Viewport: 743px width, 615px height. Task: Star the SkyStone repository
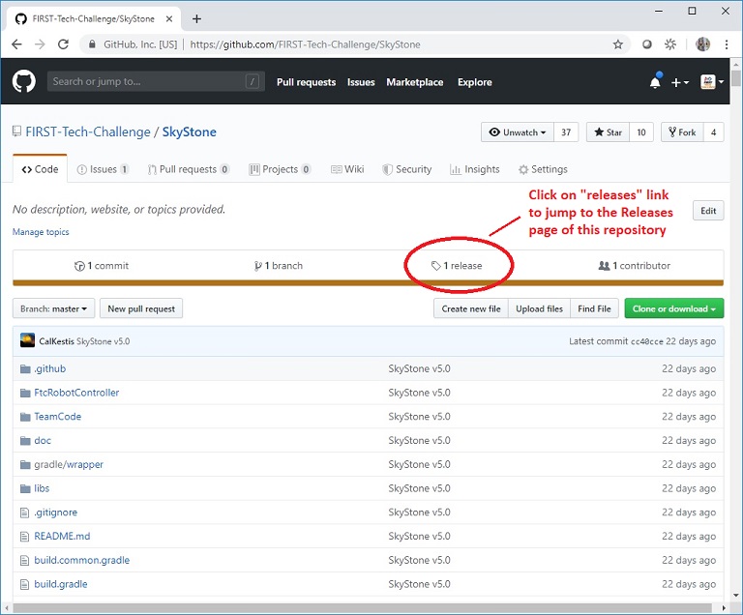608,132
